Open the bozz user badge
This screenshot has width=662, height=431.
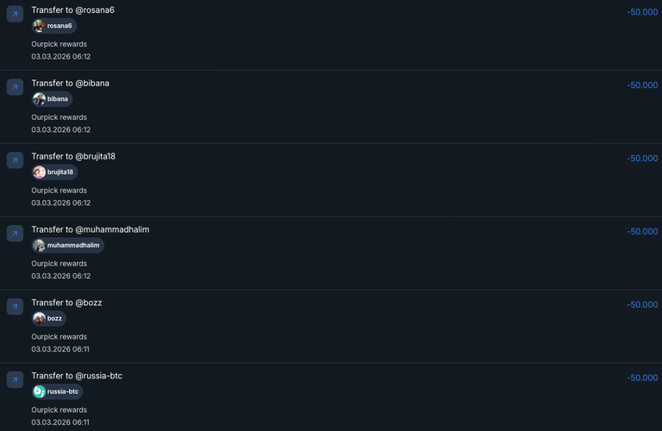(48, 318)
